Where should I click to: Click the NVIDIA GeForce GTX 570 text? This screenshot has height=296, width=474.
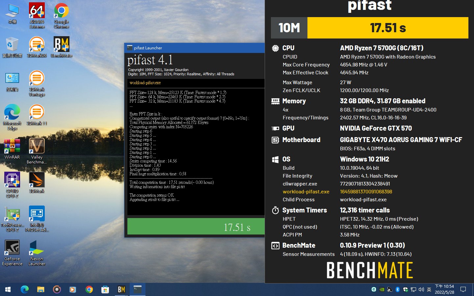[376, 128]
